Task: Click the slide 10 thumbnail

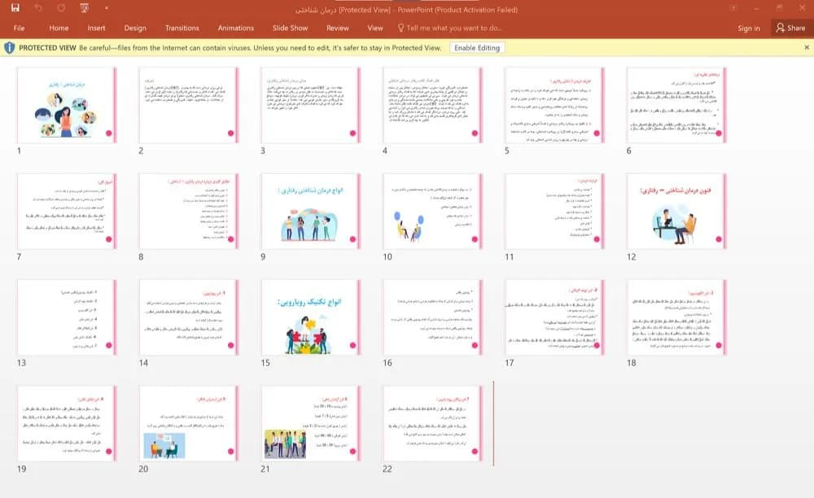Action: click(432, 211)
